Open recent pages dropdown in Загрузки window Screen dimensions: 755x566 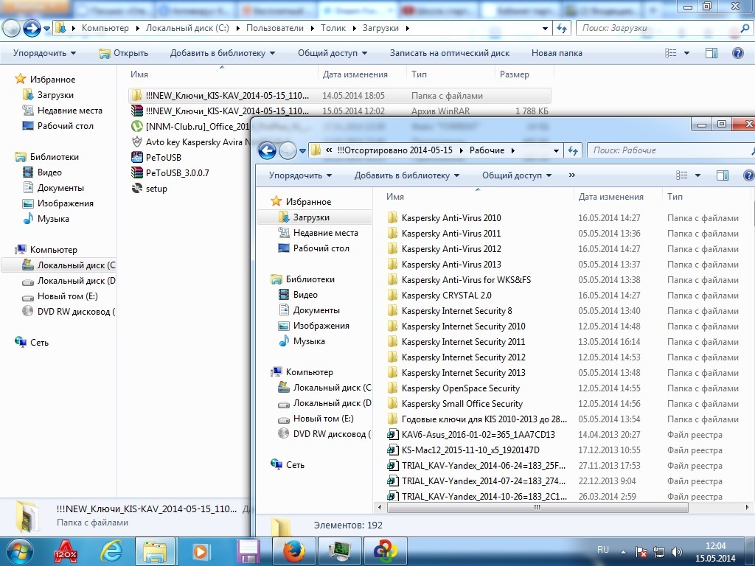[x=46, y=29]
